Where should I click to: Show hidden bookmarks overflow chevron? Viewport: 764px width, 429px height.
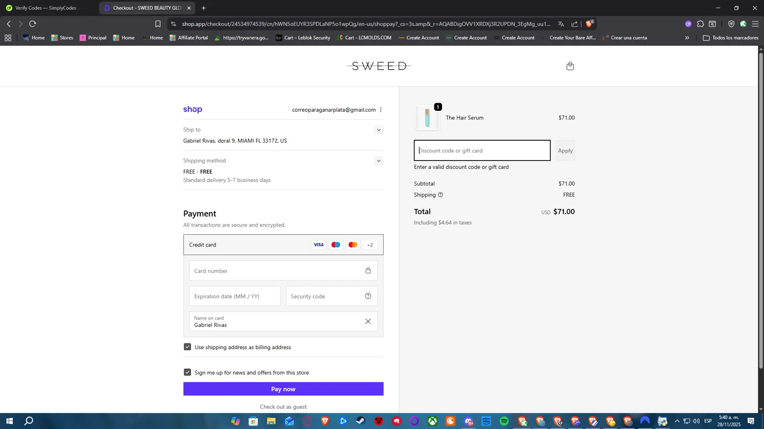pyautogui.click(x=687, y=38)
